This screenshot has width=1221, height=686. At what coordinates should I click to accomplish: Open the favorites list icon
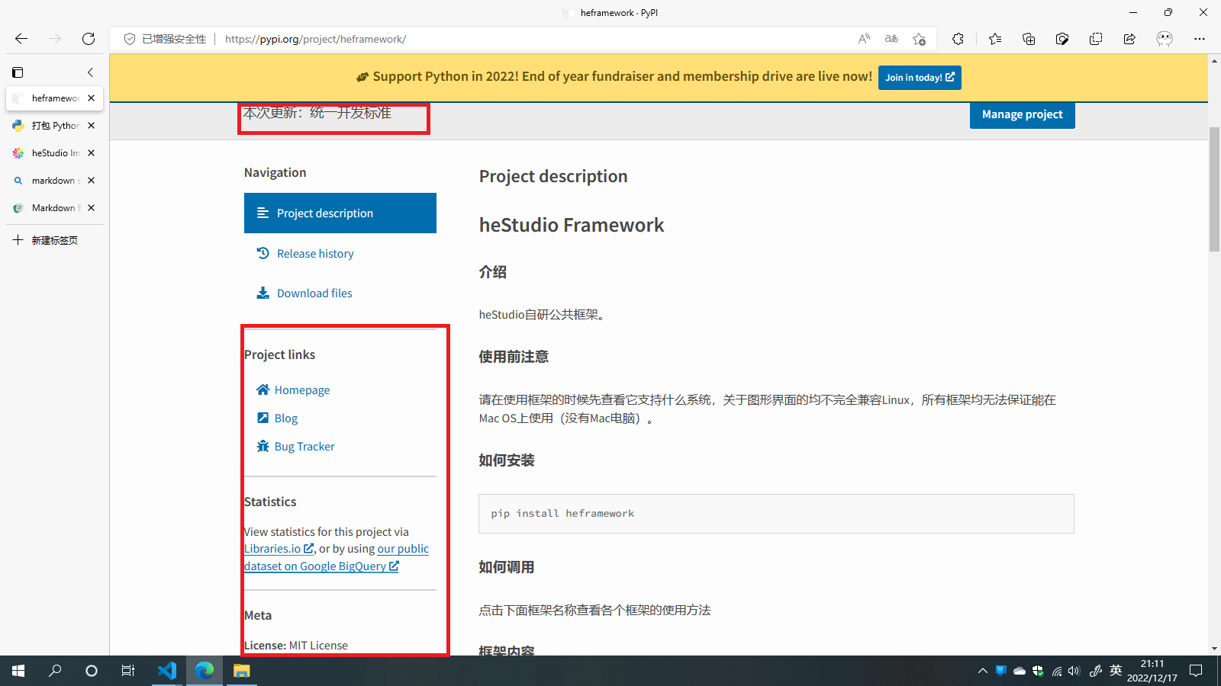click(x=995, y=39)
